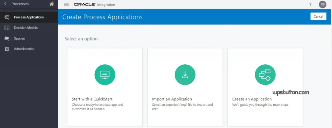
Task: Choose Import an Application title
Action: pyautogui.click(x=172, y=99)
